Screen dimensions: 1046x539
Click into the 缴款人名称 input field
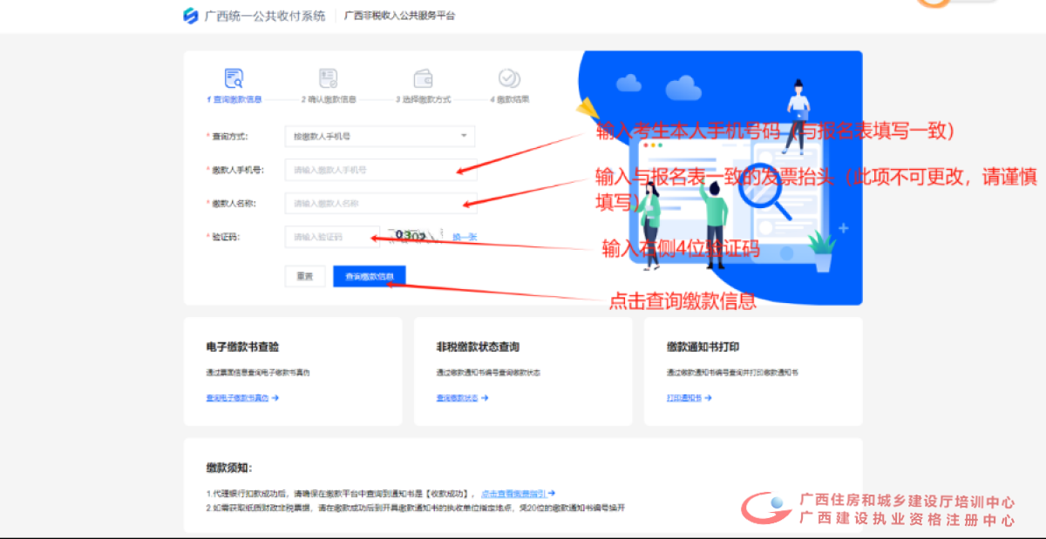[380, 204]
